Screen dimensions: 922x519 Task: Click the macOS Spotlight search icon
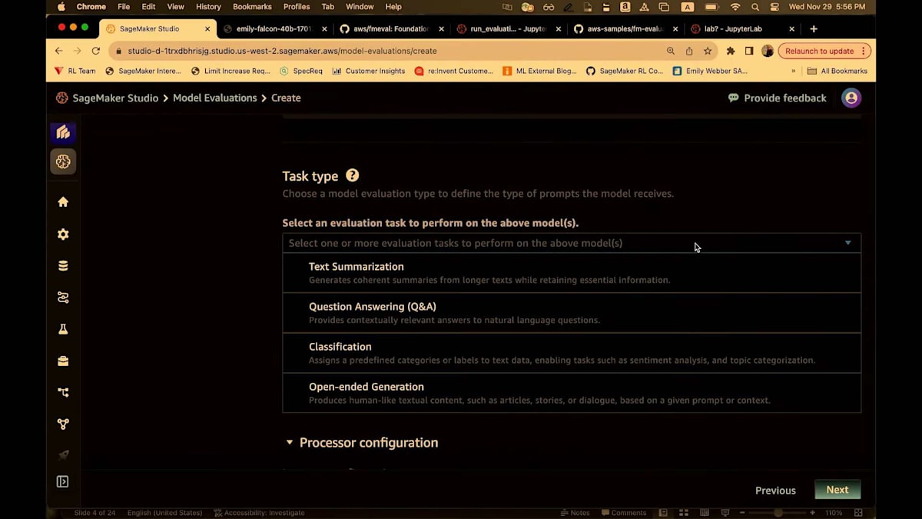(755, 7)
